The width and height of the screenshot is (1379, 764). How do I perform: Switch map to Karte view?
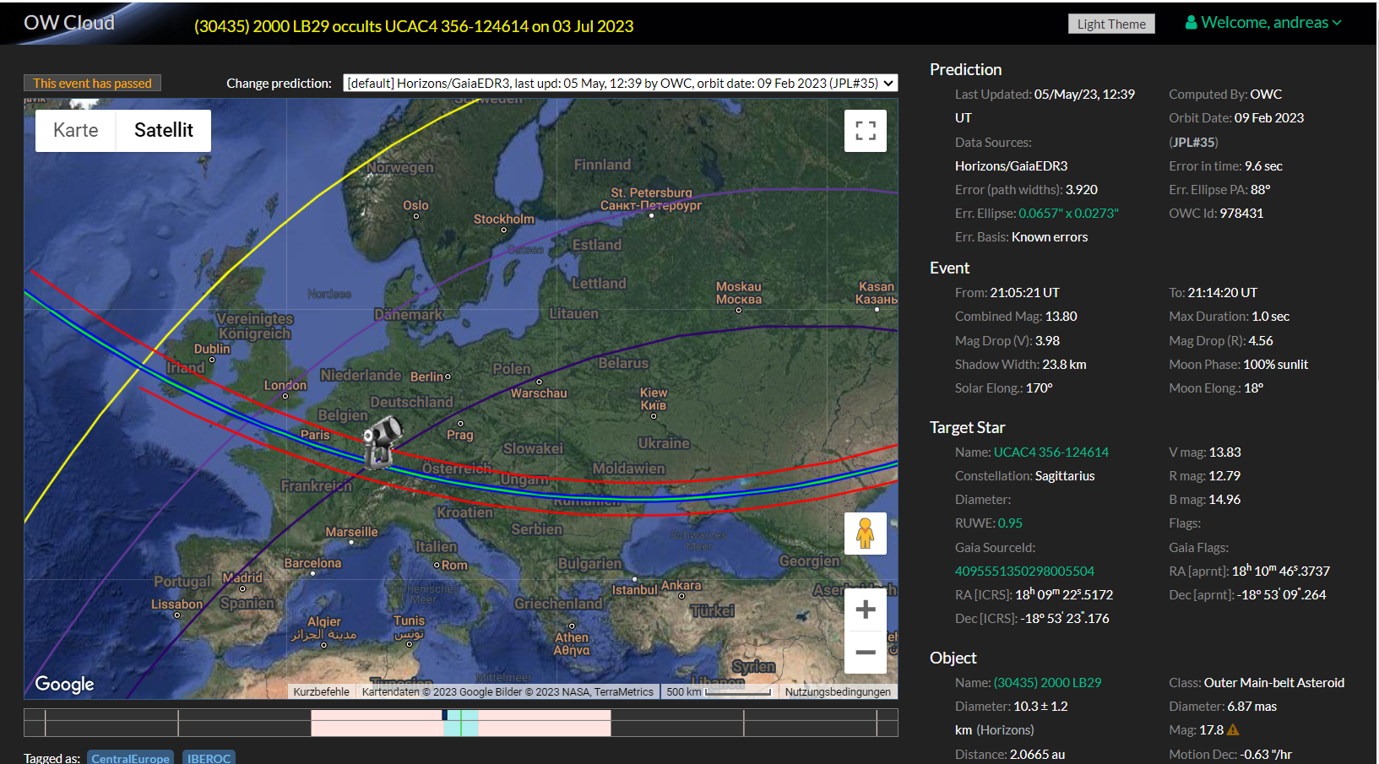[76, 130]
